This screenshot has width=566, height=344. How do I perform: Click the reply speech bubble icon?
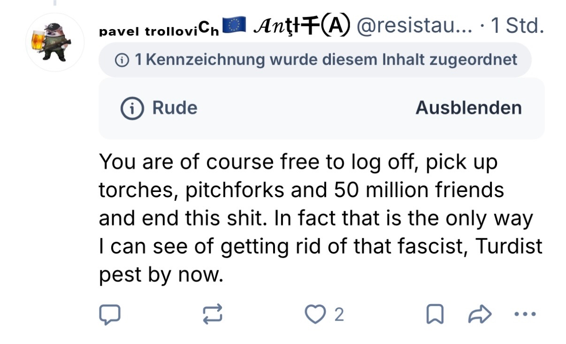pos(110,314)
